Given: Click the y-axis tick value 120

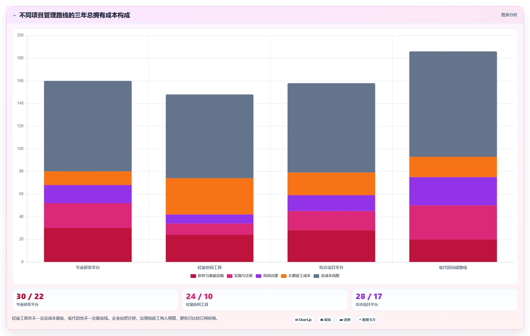Looking at the screenshot, I should [20, 126].
